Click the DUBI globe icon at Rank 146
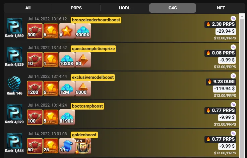The image size is (247, 158). pos(14,84)
